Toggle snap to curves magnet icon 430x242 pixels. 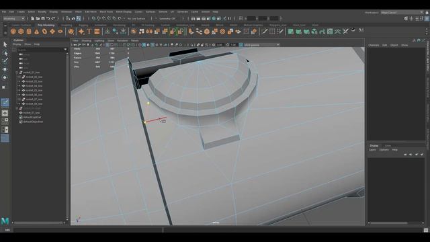pos(99,18)
